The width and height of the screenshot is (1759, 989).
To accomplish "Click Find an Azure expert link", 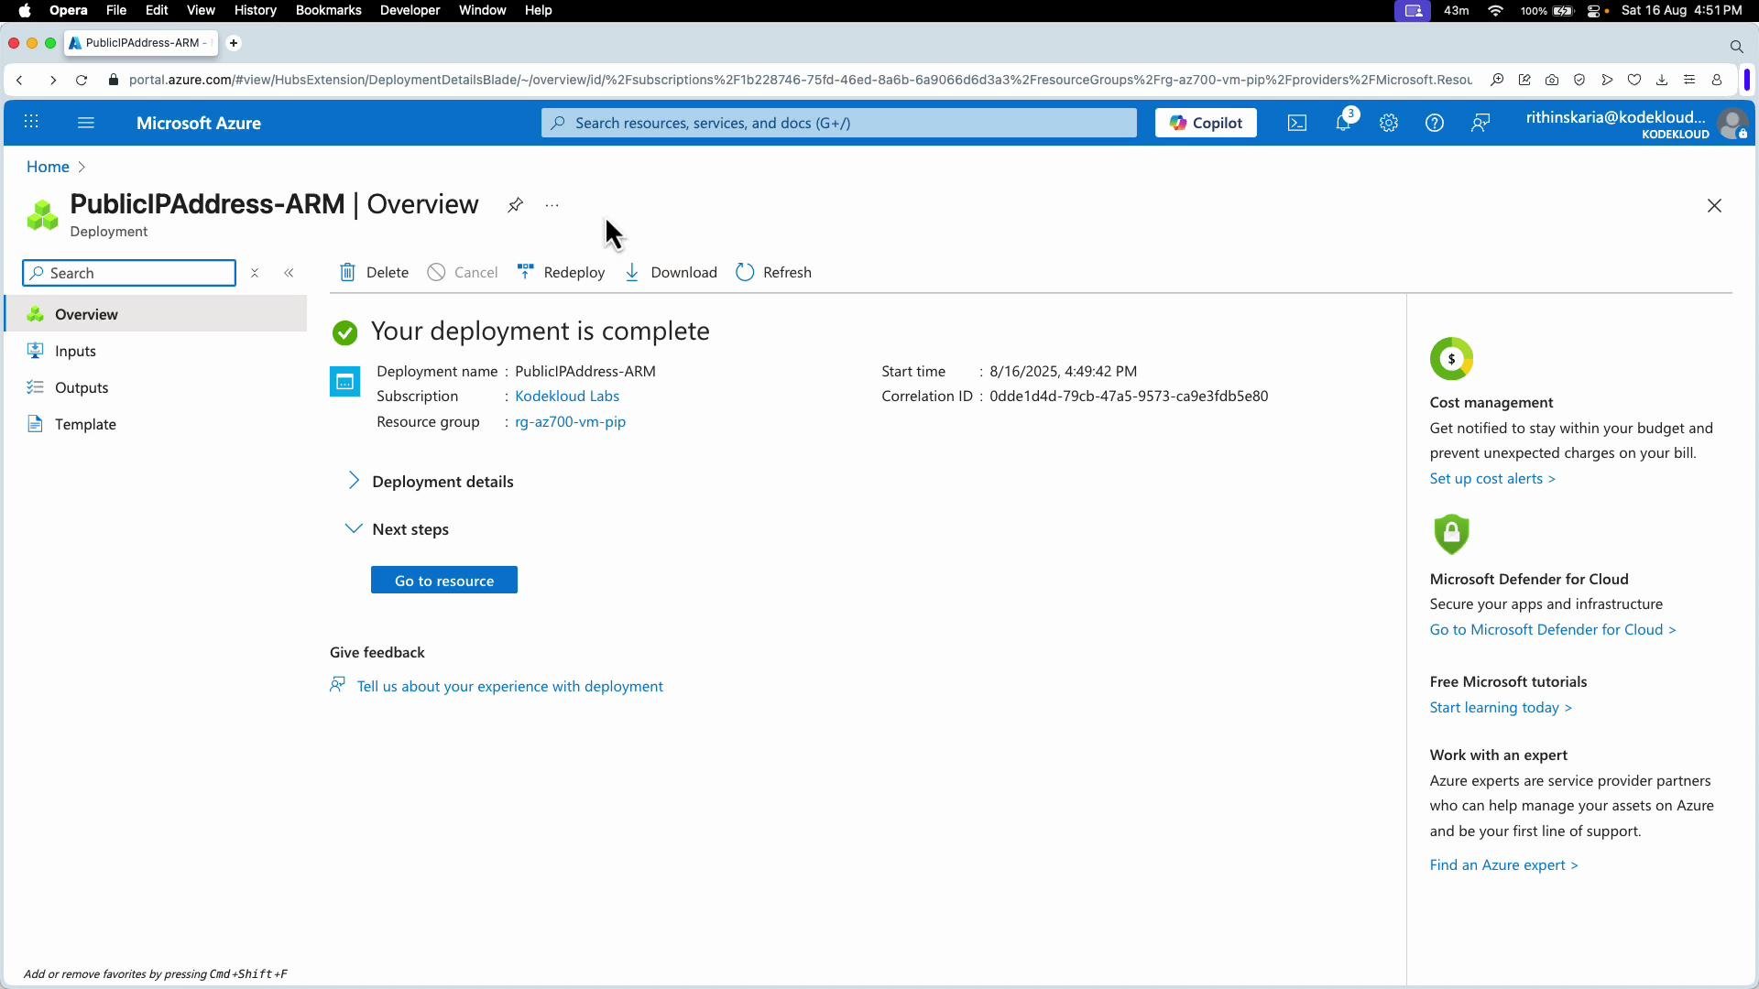I will (x=1503, y=865).
